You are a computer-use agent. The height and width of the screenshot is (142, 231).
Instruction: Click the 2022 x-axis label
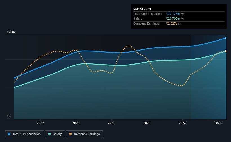pos(147,123)
